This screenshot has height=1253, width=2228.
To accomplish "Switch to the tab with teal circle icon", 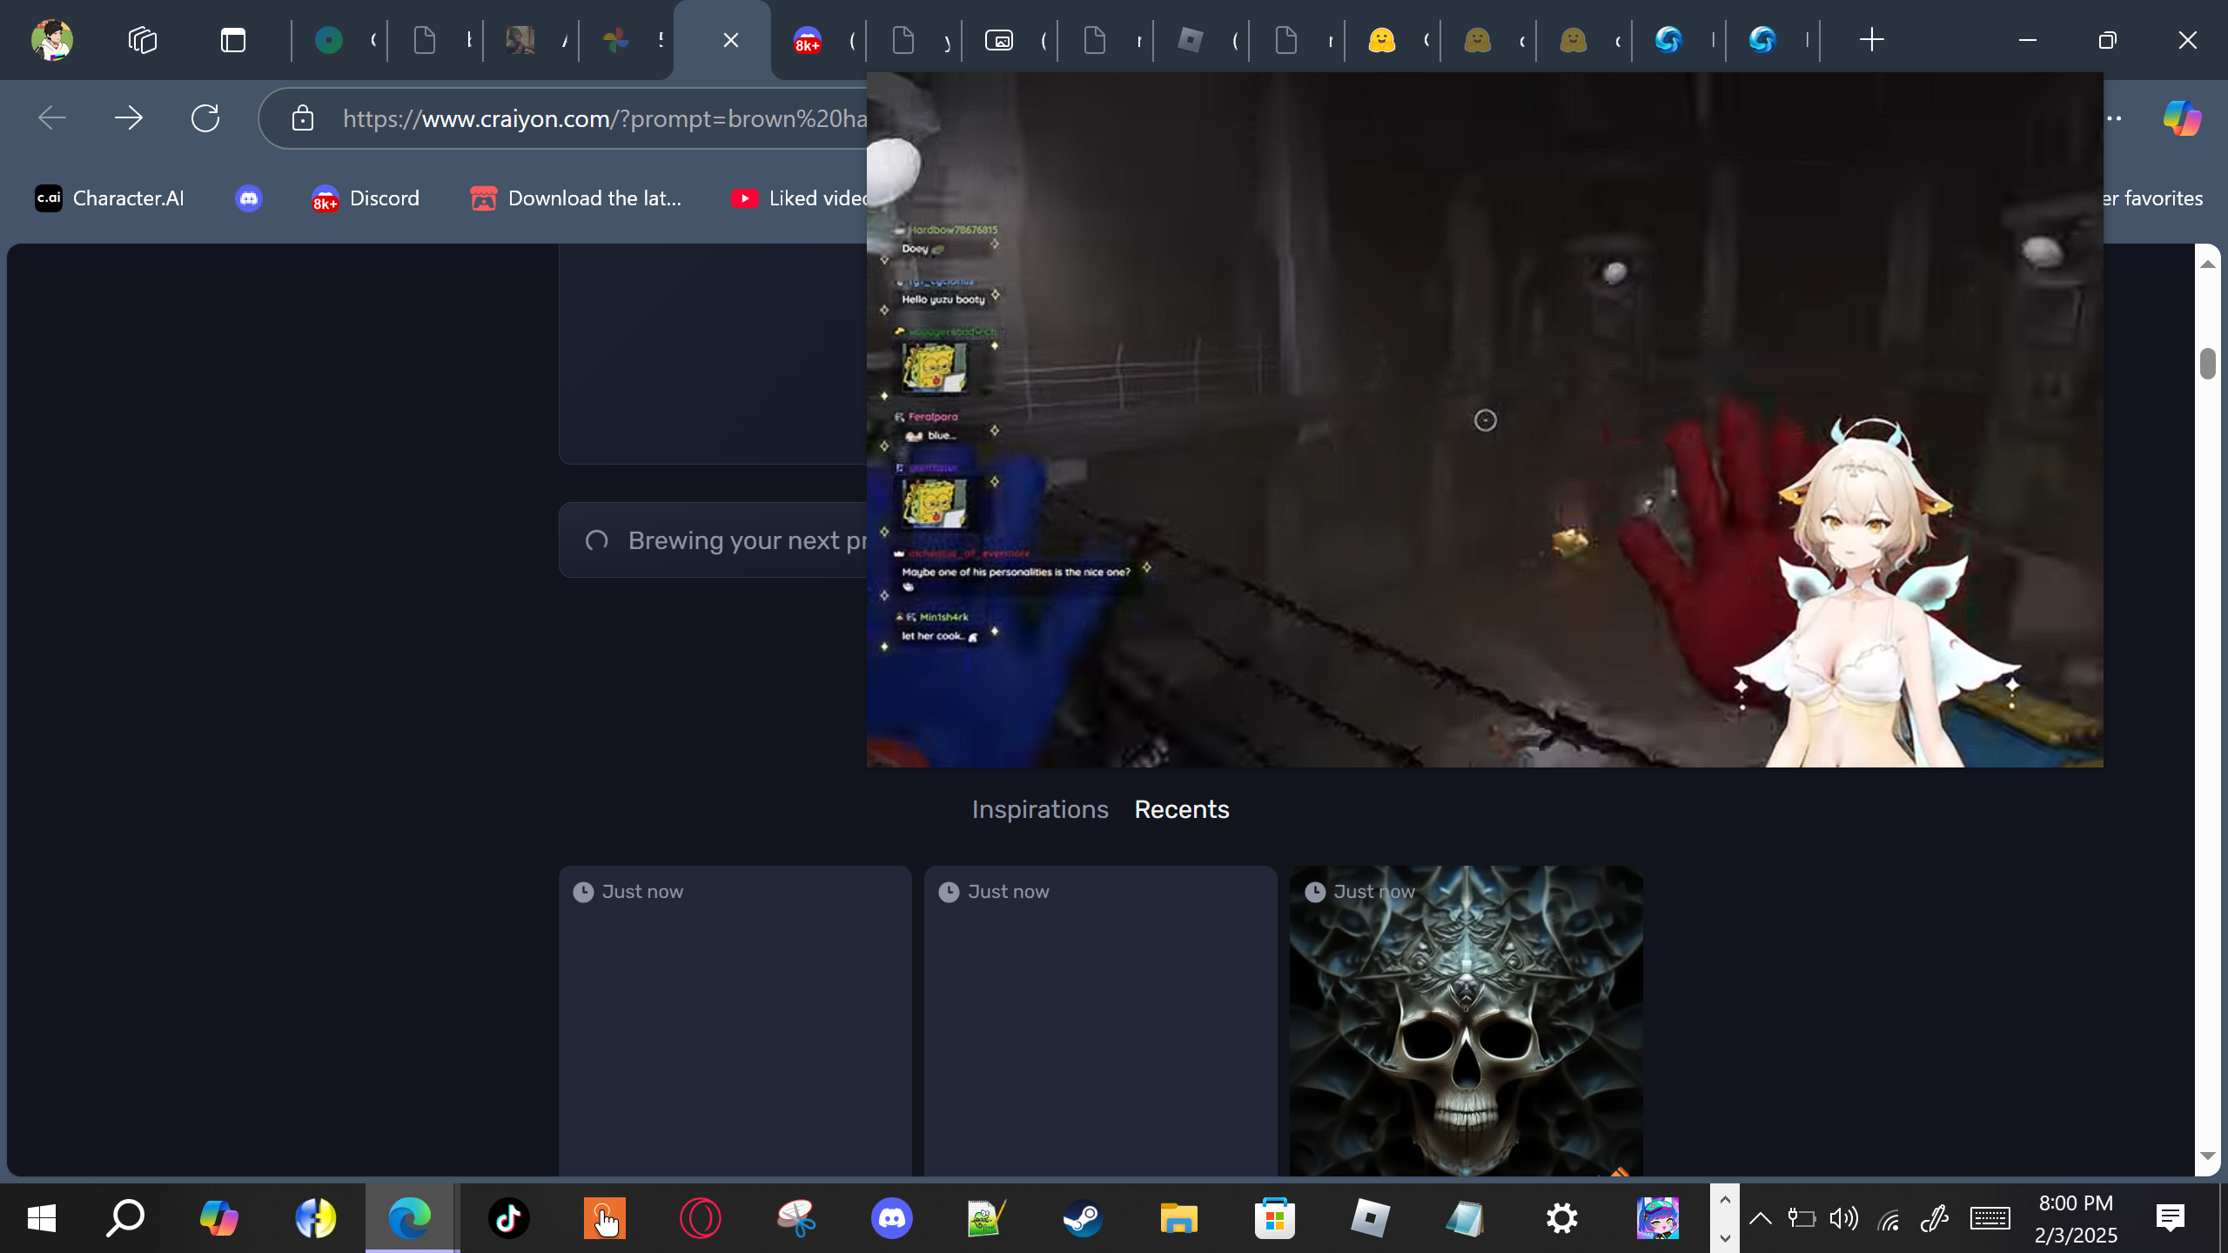I will pos(329,40).
